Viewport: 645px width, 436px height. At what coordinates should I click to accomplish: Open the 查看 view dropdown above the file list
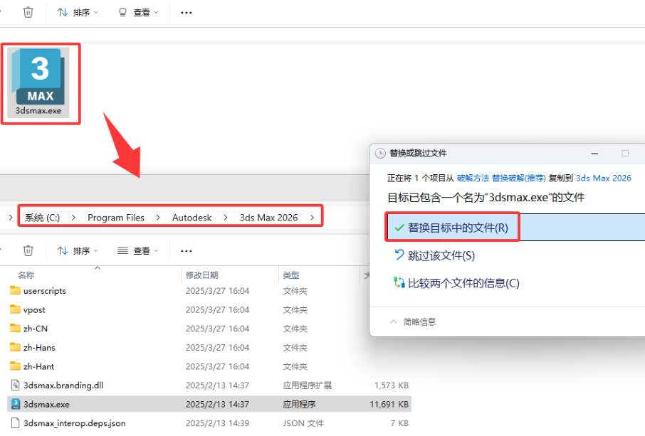[137, 250]
